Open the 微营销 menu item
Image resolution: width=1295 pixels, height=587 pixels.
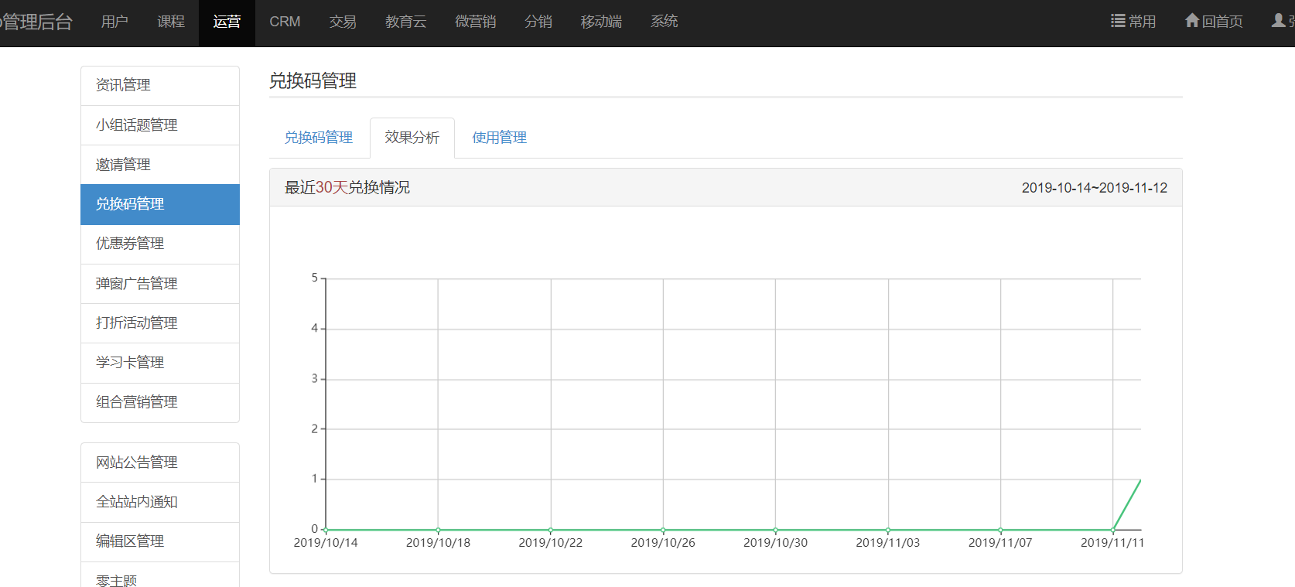pos(475,22)
